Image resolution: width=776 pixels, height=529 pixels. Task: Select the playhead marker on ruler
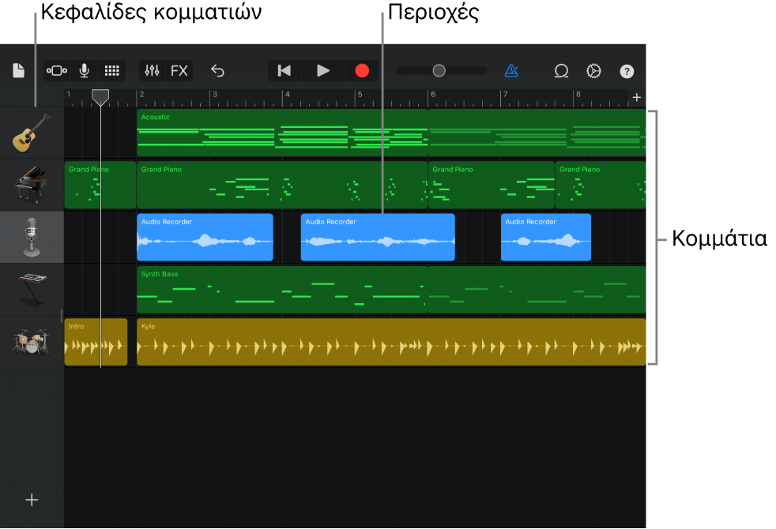coord(100,97)
